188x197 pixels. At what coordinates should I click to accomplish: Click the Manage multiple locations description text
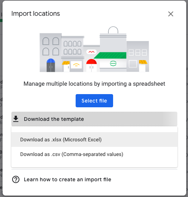94,84
